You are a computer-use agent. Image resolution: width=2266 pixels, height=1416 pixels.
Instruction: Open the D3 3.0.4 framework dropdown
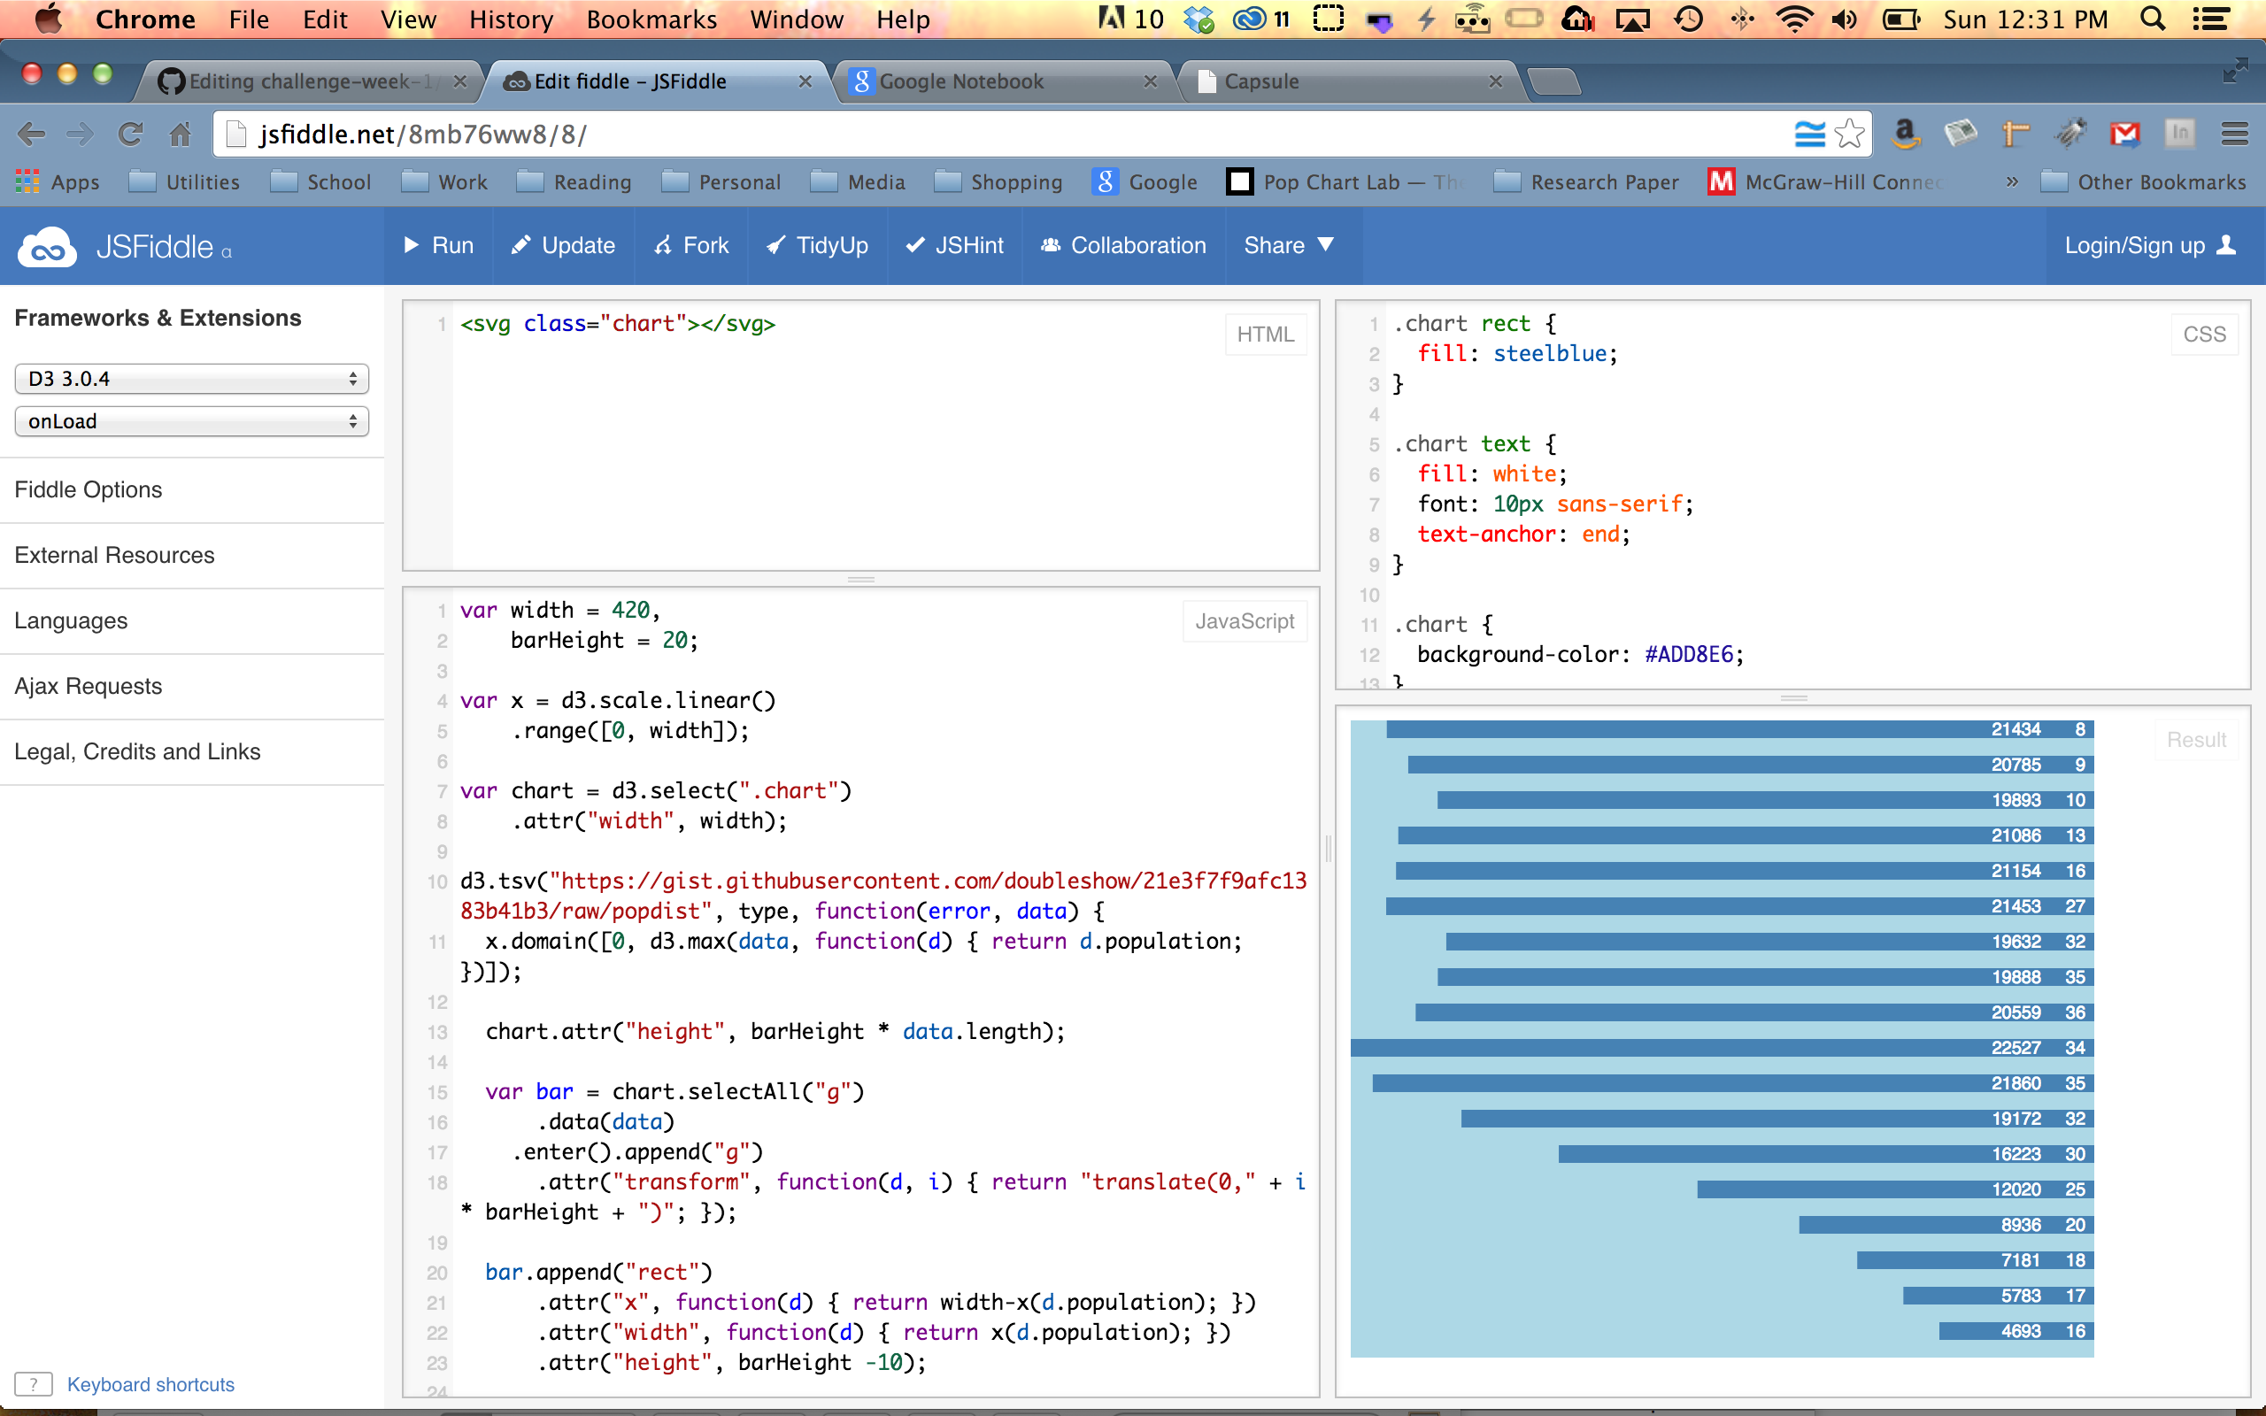click(192, 379)
